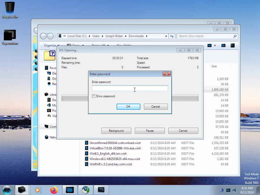Click Cancel in Enter password dialog
Viewport: 260px width, 195px height.
[x=156, y=107]
